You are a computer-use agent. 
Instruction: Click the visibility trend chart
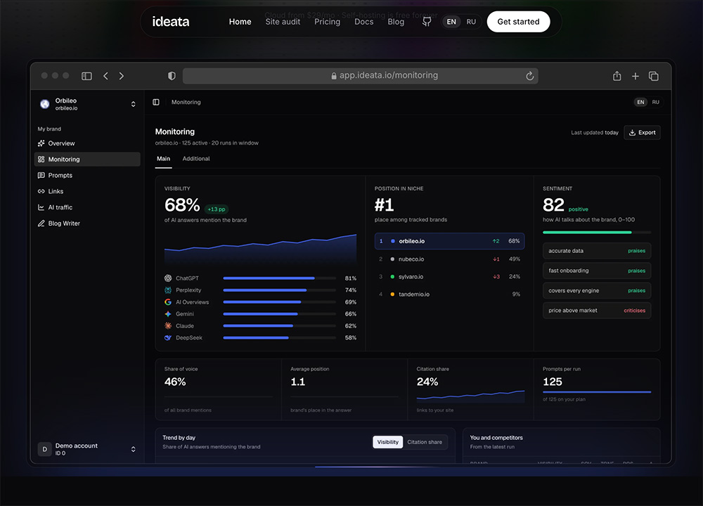[261, 249]
